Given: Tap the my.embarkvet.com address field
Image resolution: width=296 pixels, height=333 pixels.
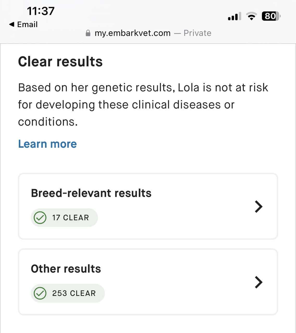Looking at the screenshot, I should point(148,33).
